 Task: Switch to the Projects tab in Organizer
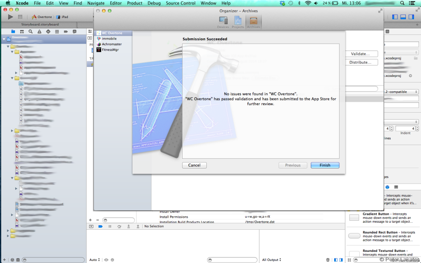(238, 23)
